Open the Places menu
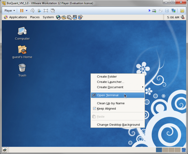This screenshot has height=154, width=188. (x=35, y=17)
